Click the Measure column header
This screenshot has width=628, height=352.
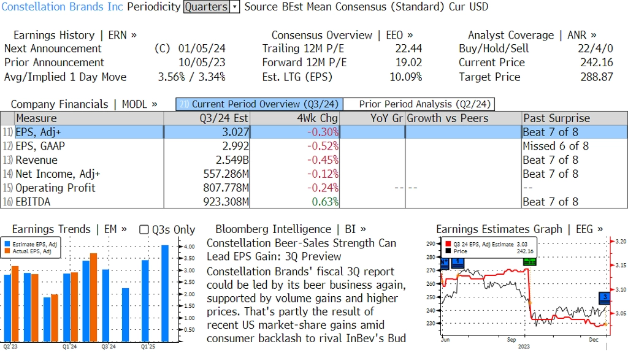coord(89,118)
